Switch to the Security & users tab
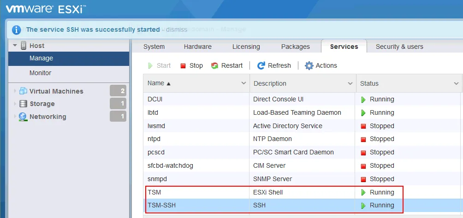Screen dimensions: 463x218 (399, 47)
